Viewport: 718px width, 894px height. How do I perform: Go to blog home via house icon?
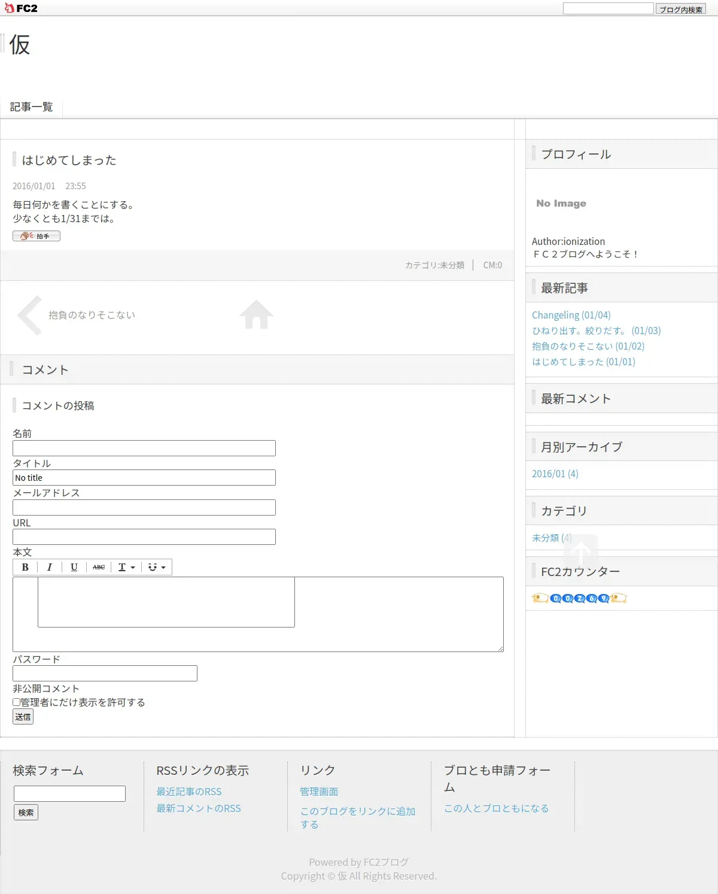(x=256, y=314)
